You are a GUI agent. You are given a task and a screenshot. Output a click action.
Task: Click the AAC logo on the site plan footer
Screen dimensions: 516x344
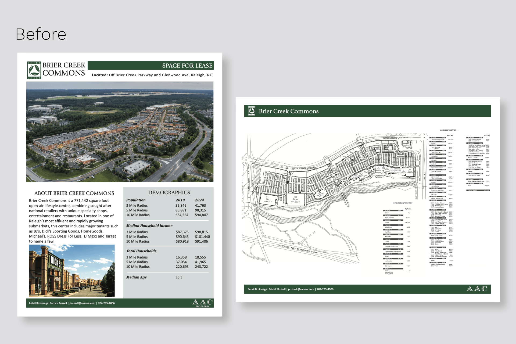tap(477, 289)
